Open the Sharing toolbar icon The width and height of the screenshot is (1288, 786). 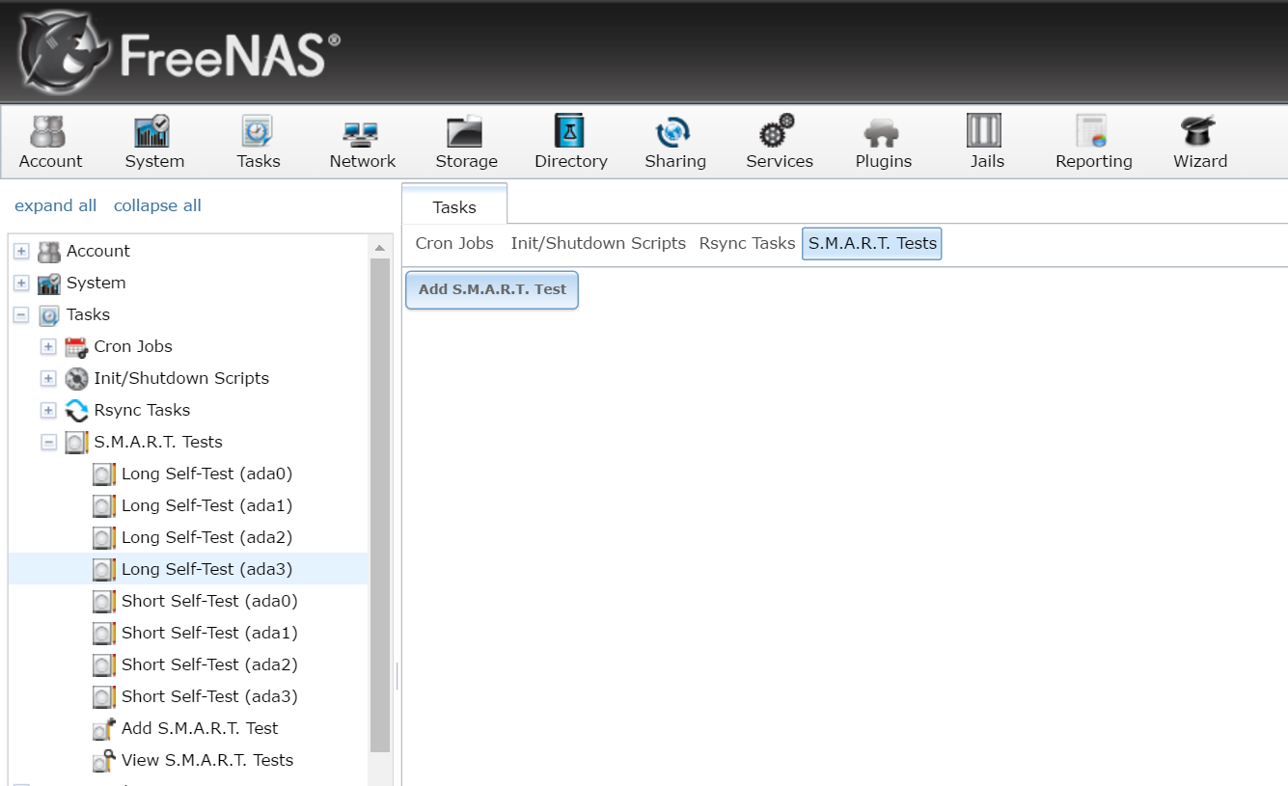coord(675,131)
